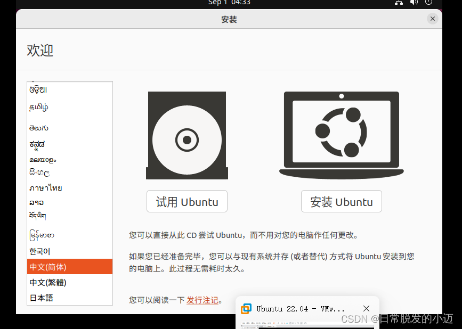This screenshot has width=462, height=329.
Task: Close the Ubuntu 22.04 VMware preview popup
Action: tap(366, 308)
